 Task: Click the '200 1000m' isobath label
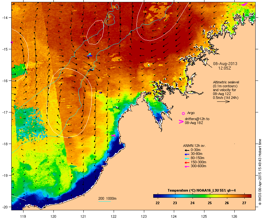107,198
